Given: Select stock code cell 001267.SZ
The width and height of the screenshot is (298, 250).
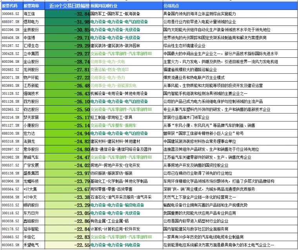Looking at the screenshot, I should click(12, 46).
